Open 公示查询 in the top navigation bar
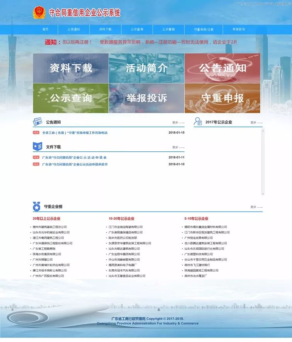The width and height of the screenshot is (292, 342). 137,29
